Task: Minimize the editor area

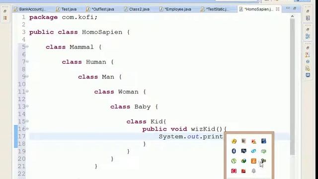Action: pos(288,8)
